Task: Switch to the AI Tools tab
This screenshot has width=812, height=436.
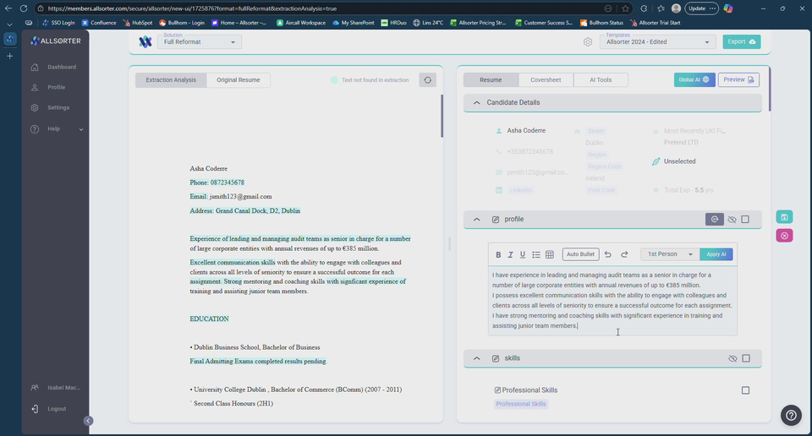Action: click(600, 80)
